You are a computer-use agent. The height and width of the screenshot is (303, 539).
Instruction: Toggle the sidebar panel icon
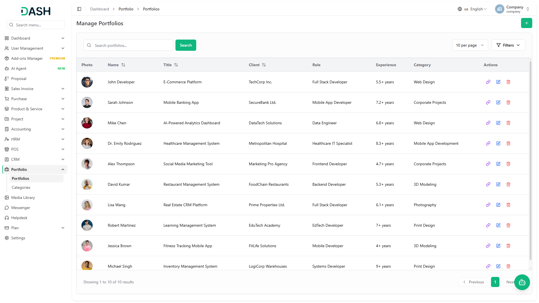click(x=79, y=9)
